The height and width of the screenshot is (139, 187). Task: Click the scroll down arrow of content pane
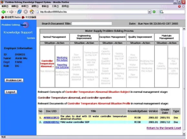[184, 134]
